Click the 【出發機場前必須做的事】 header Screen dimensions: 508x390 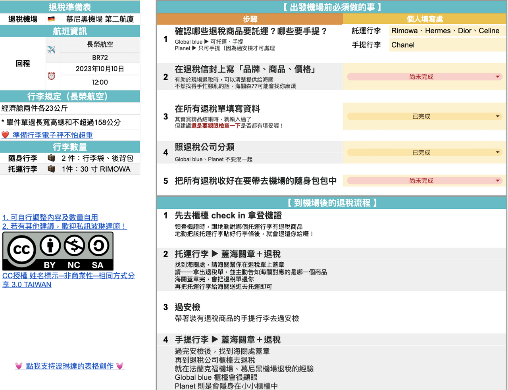click(332, 7)
